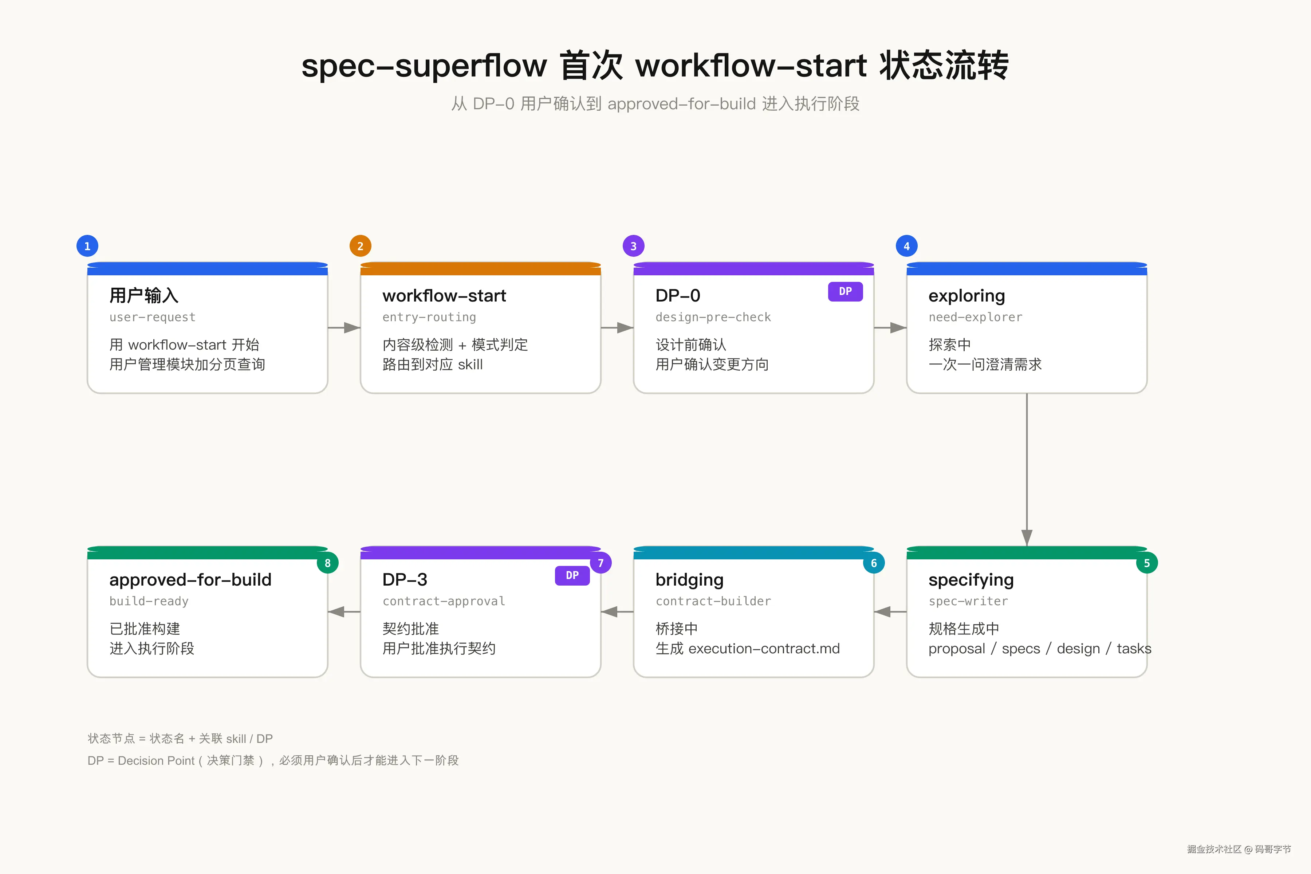Click legend '状态节点 = 状态名 + 关联 skill / DP'
Image resolution: width=1311 pixels, height=874 pixels.
pos(180,739)
